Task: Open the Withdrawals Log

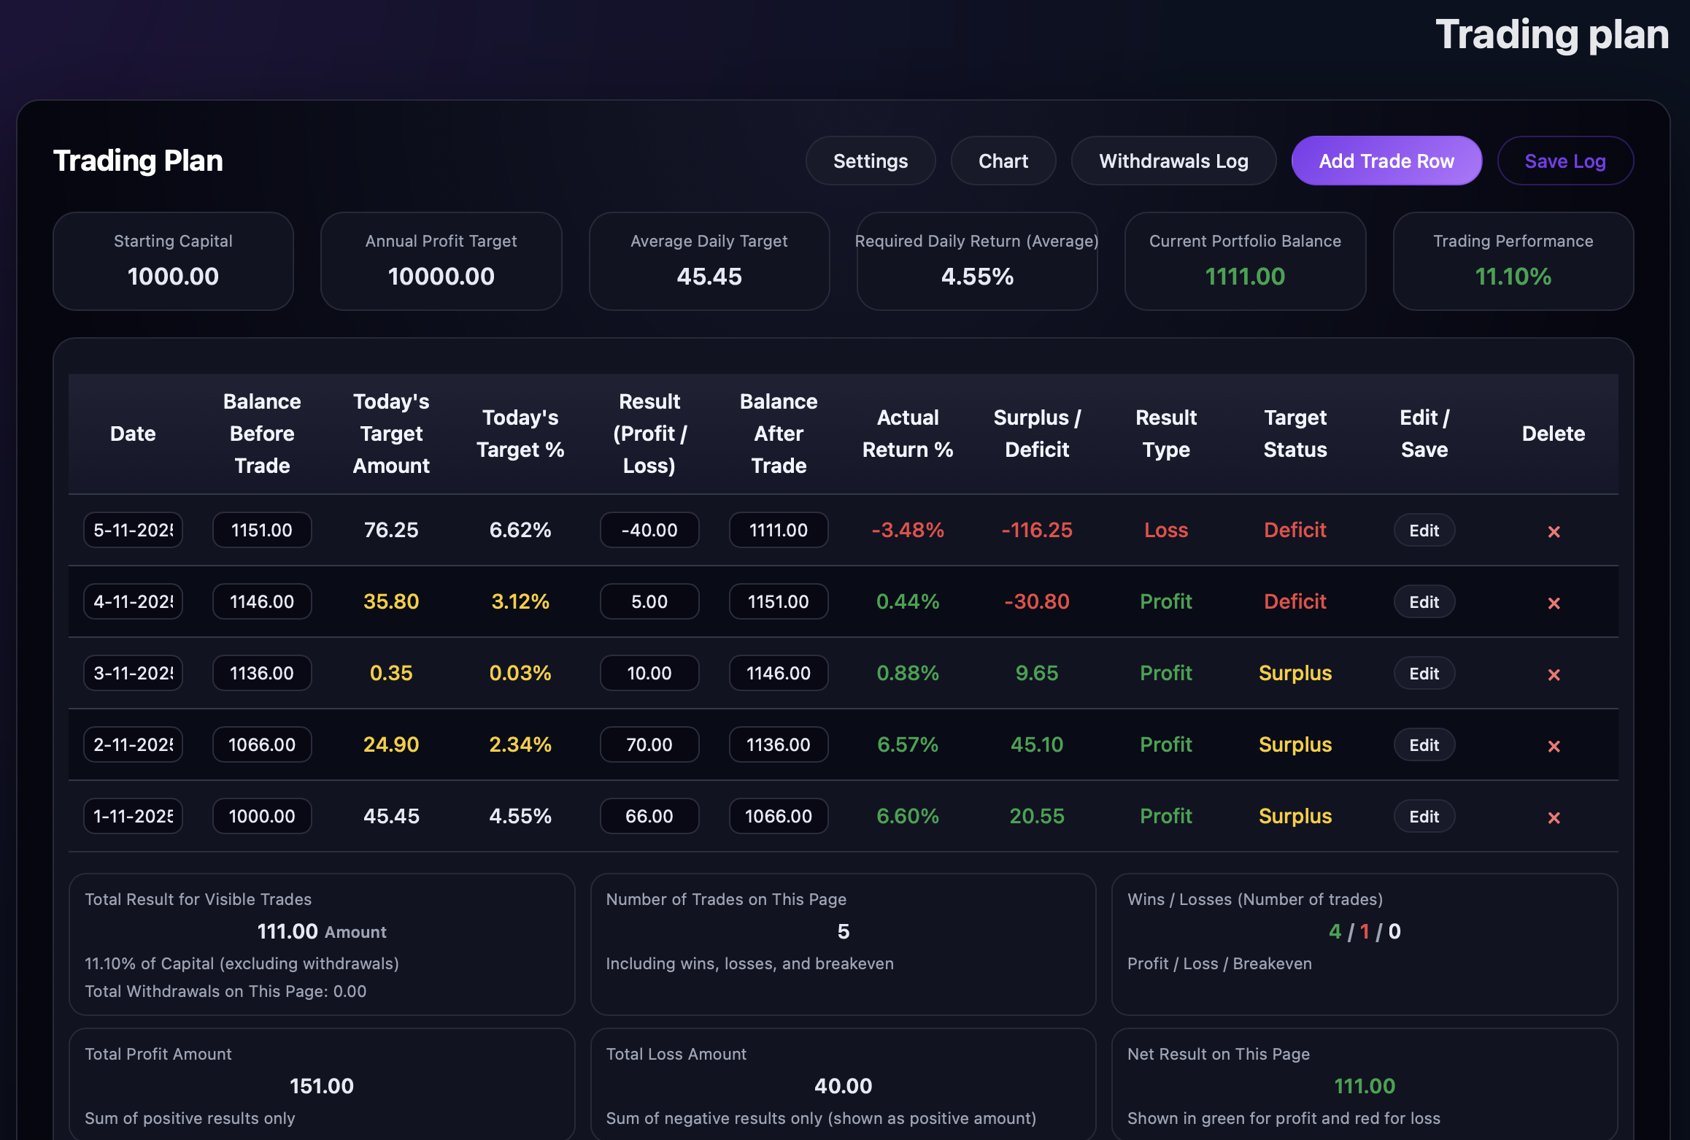Action: [x=1173, y=161]
